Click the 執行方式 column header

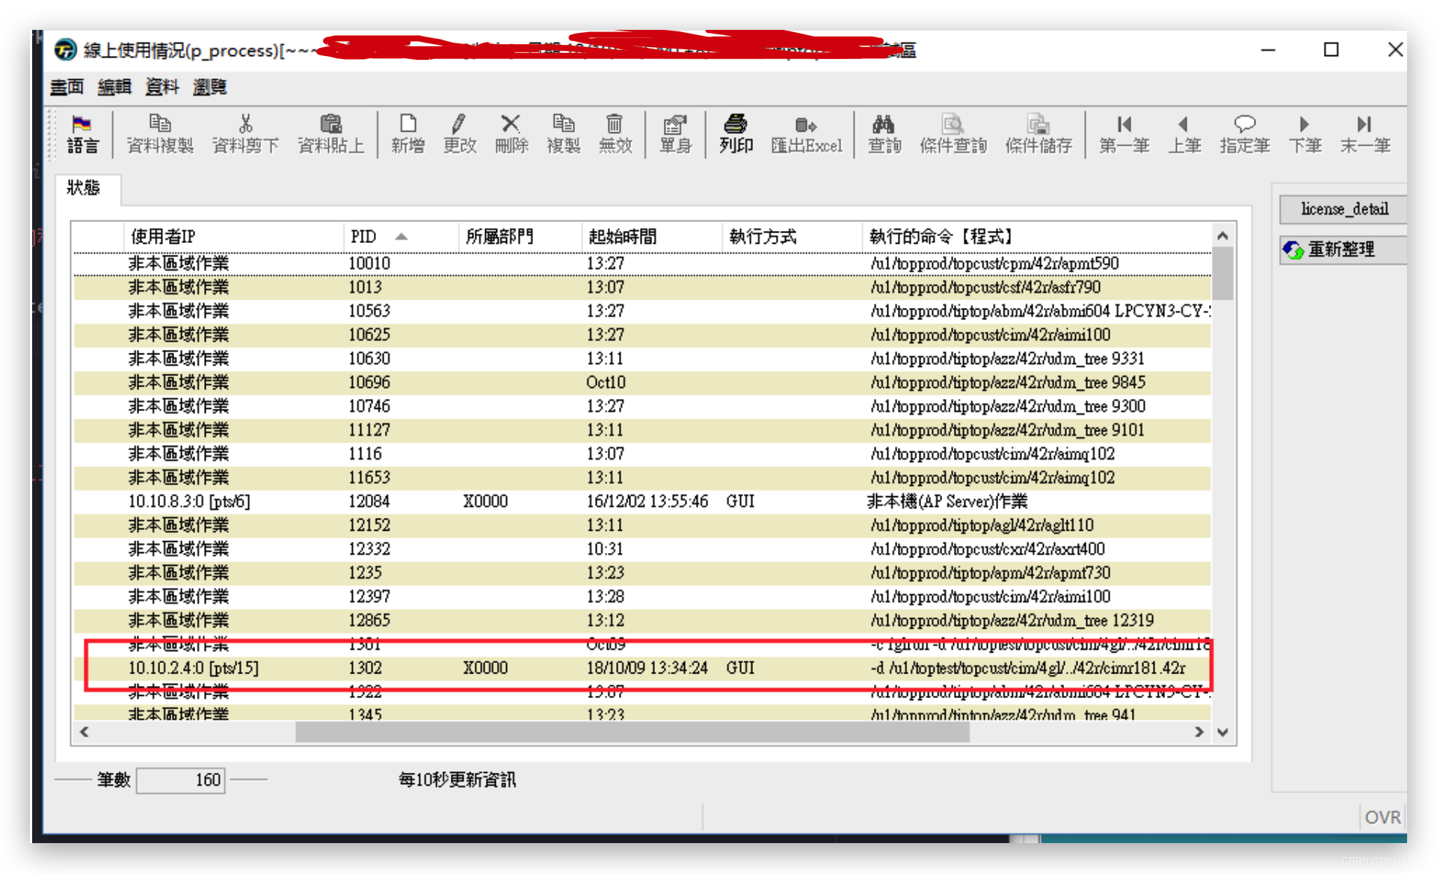coord(792,237)
